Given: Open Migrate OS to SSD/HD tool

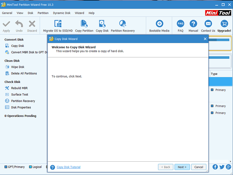Looking at the screenshot, I should click(x=58, y=26).
